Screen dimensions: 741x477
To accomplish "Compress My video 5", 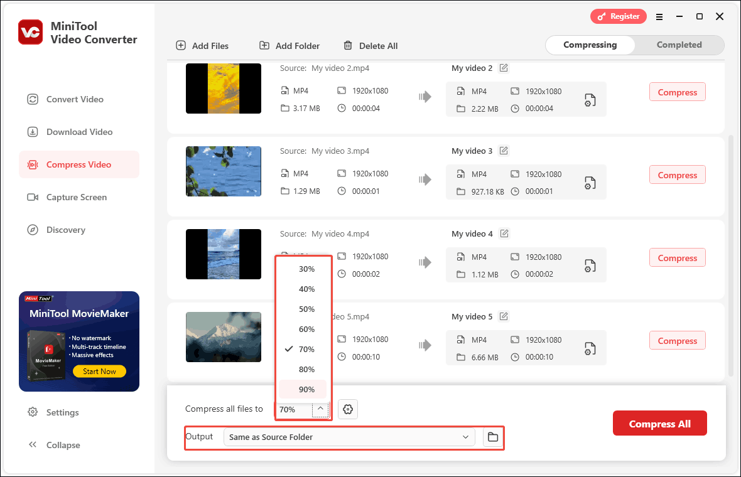I will coord(677,341).
